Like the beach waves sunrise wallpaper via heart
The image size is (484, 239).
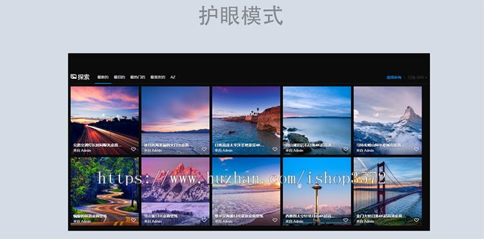[x=275, y=220]
